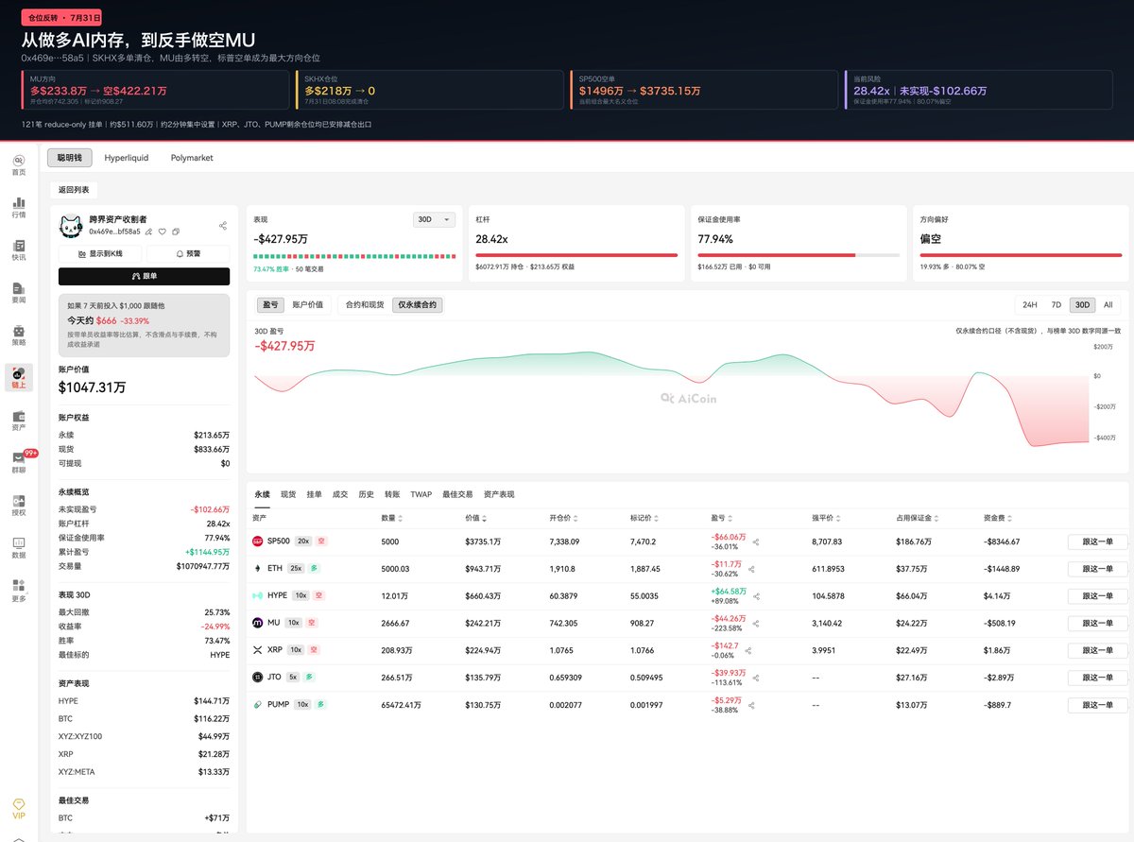
Task: Share the SP500 position PnL
Action: coord(755,542)
